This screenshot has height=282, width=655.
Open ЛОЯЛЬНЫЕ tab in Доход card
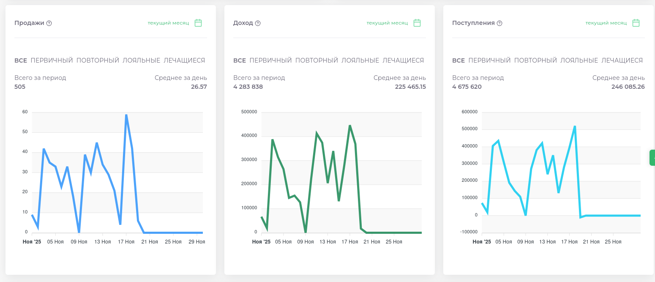pos(360,60)
